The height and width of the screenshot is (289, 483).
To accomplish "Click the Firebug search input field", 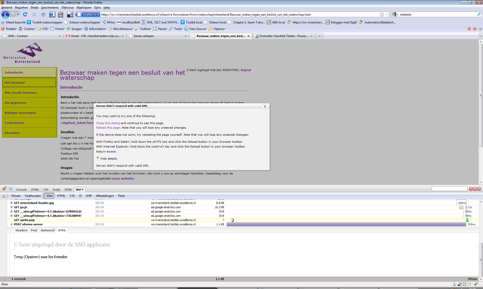I will (x=449, y=189).
